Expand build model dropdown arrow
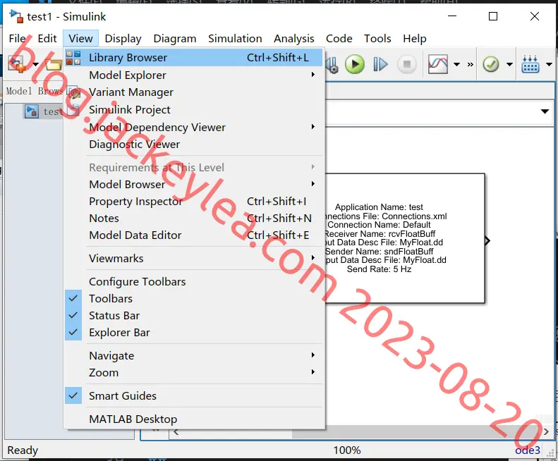 549,65
